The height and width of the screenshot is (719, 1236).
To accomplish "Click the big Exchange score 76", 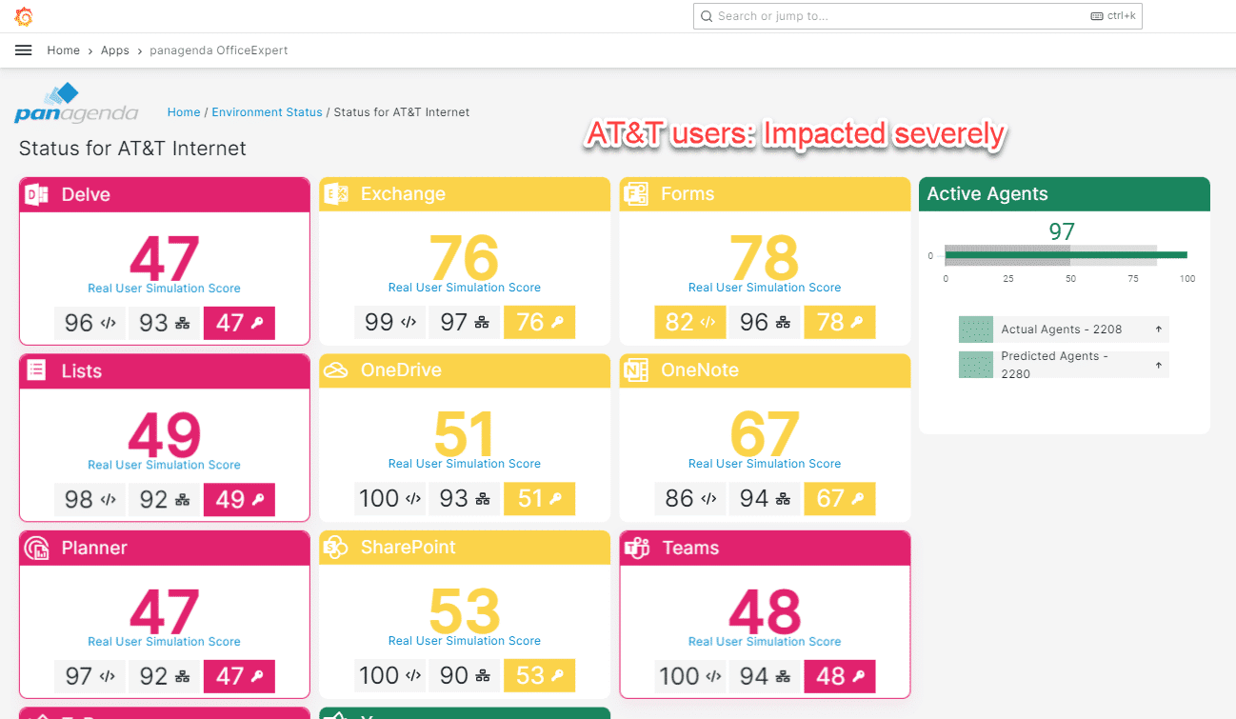I will (x=464, y=257).
